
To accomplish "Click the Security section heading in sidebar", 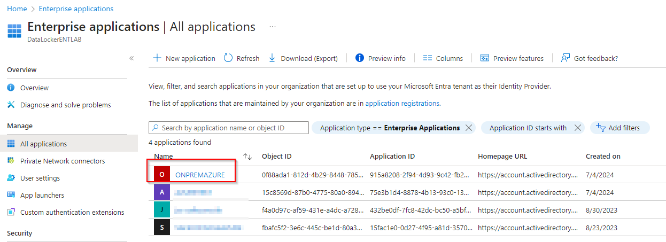I will point(19,233).
